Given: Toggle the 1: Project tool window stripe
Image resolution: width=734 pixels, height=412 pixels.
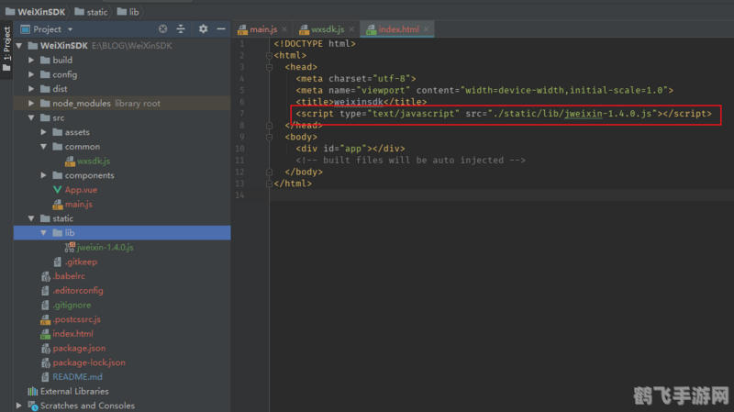Looking at the screenshot, I should coord(6,44).
